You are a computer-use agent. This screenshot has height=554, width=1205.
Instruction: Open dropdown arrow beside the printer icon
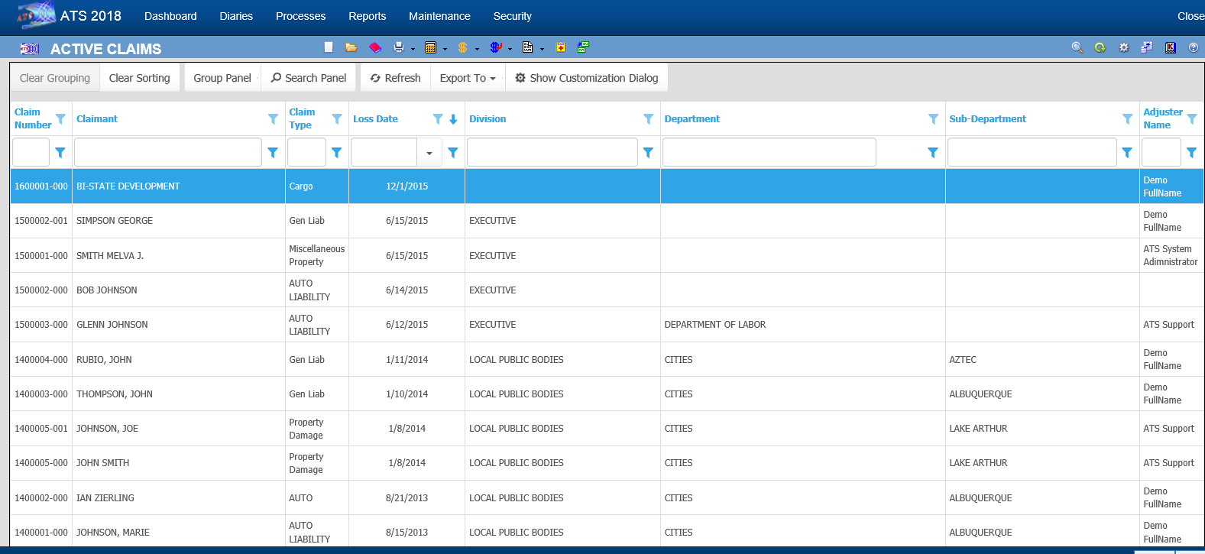click(x=413, y=49)
